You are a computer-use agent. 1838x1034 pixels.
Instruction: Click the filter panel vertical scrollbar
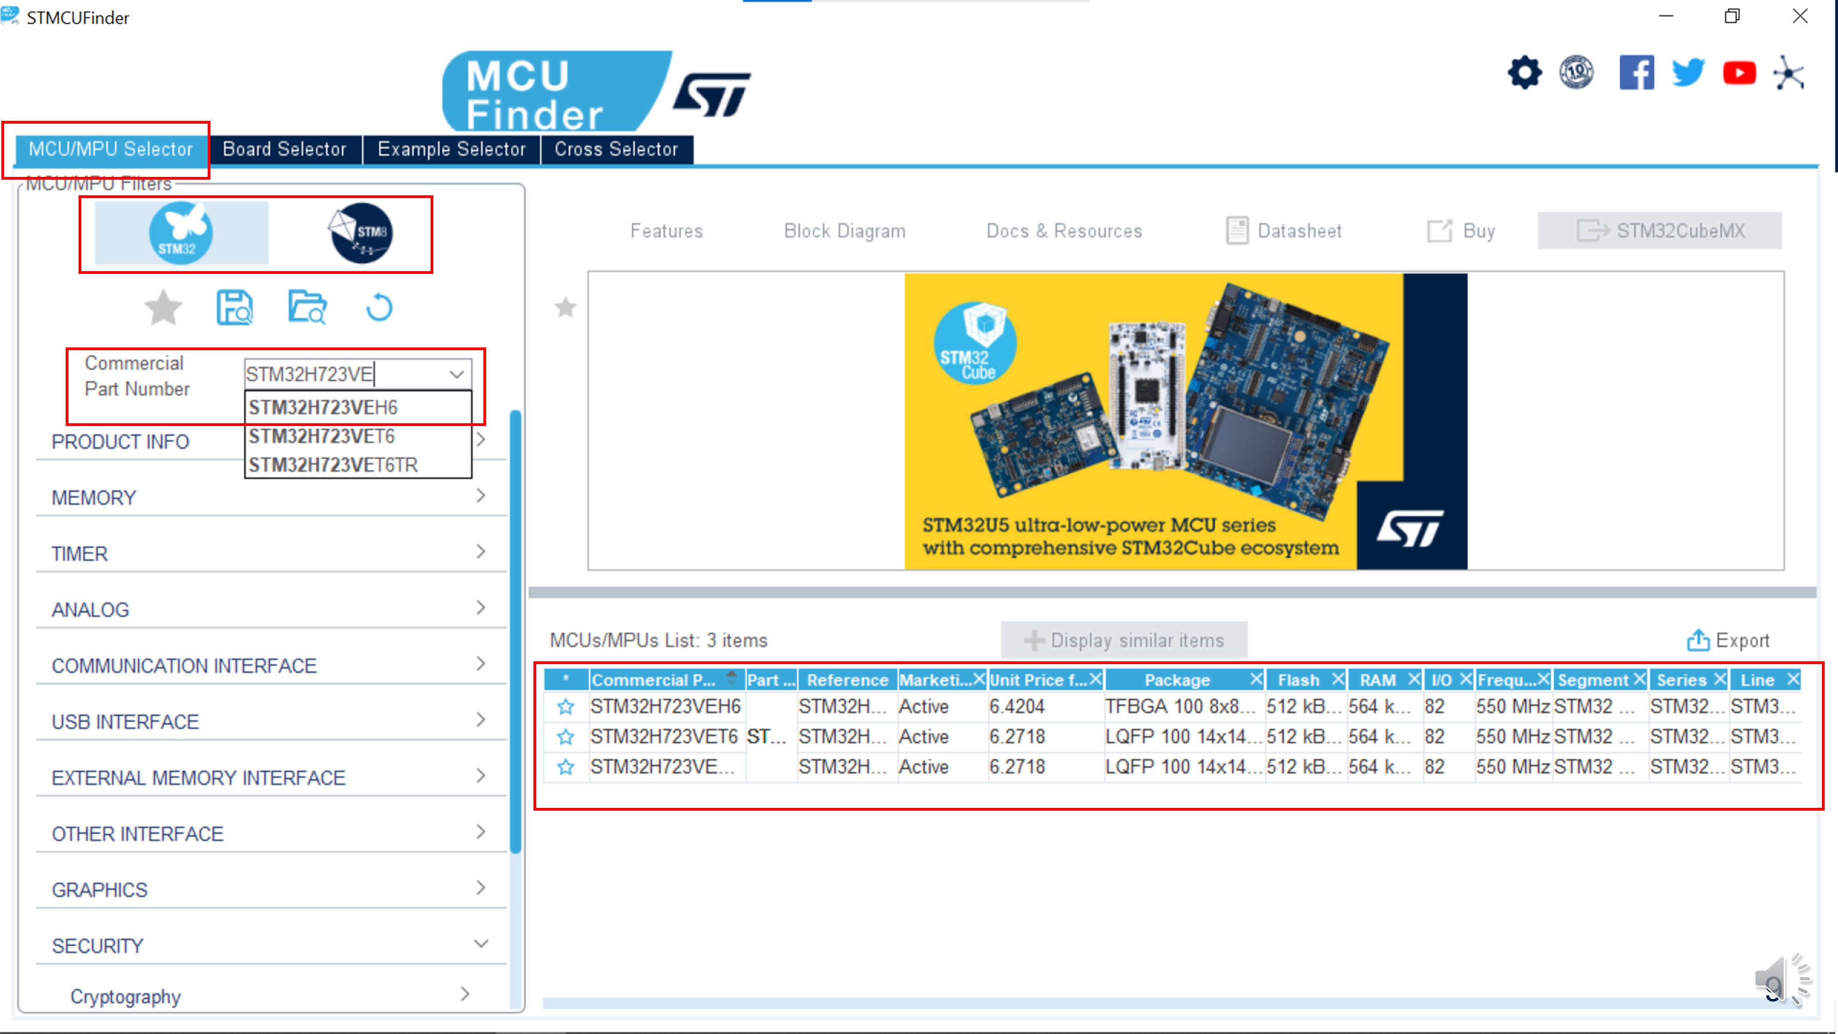[x=515, y=631]
